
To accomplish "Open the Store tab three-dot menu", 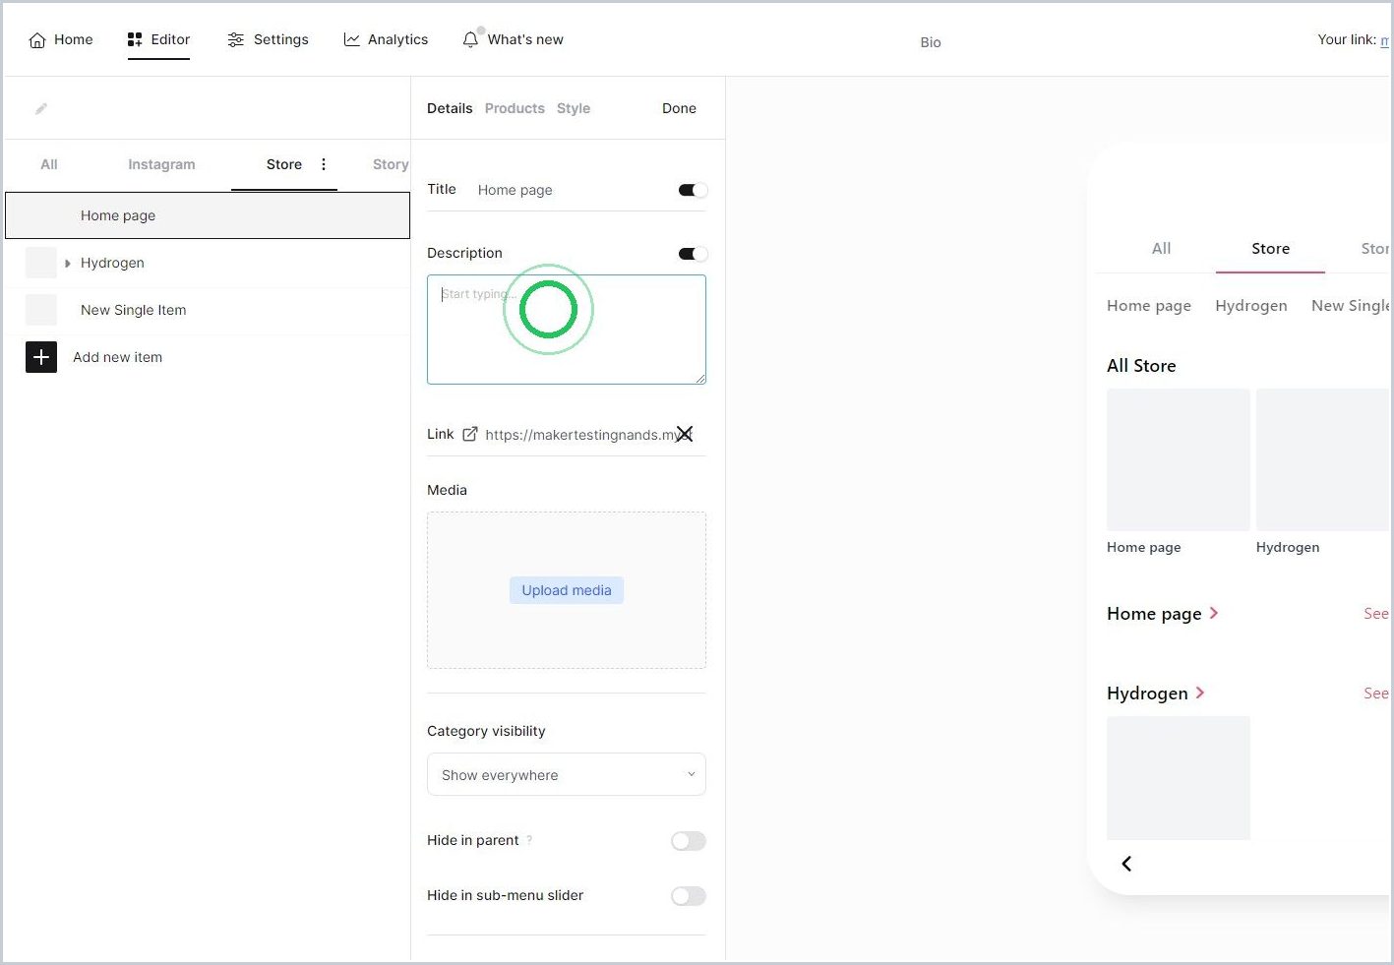I will [324, 164].
